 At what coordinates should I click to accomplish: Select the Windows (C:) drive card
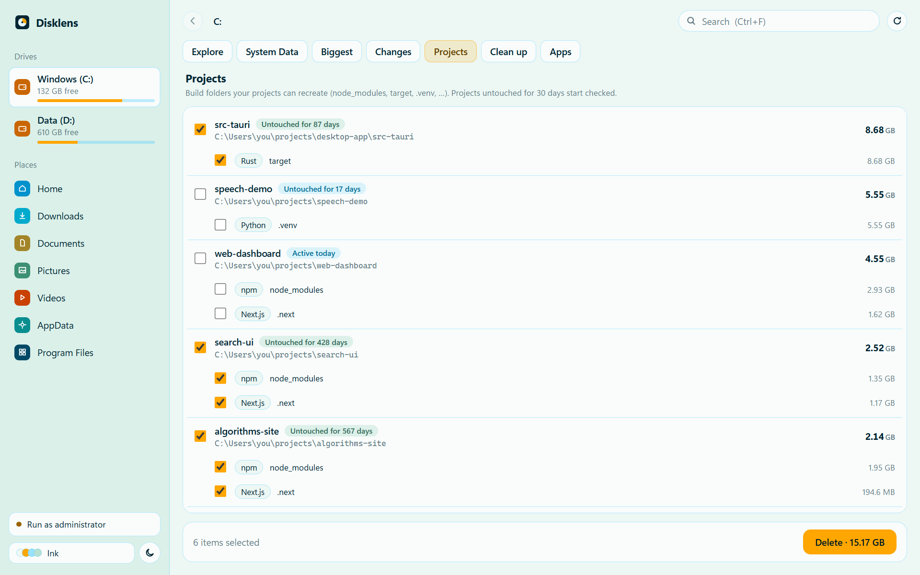click(x=84, y=87)
